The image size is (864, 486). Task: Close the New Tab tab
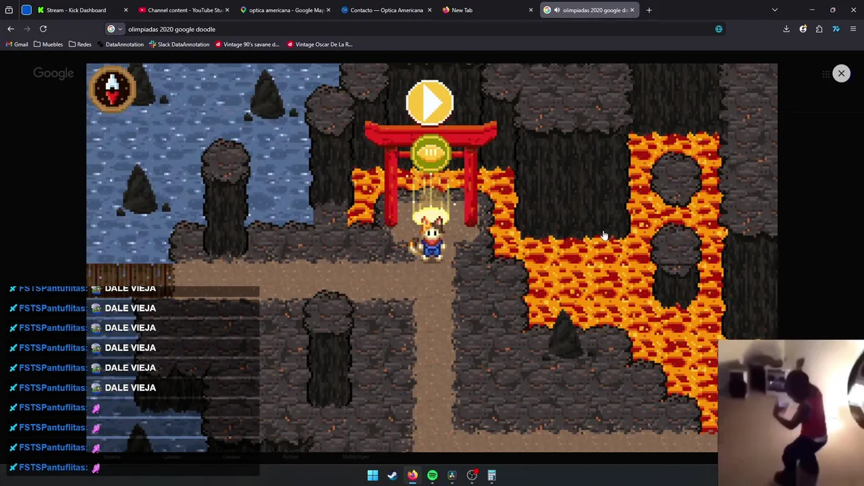coord(531,10)
